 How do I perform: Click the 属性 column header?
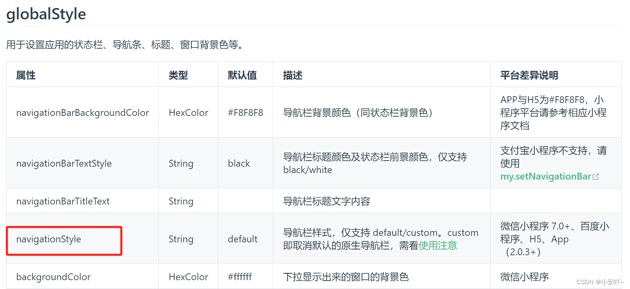(25, 75)
